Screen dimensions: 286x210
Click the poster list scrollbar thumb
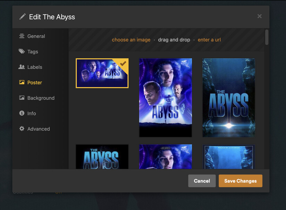[x=267, y=37]
